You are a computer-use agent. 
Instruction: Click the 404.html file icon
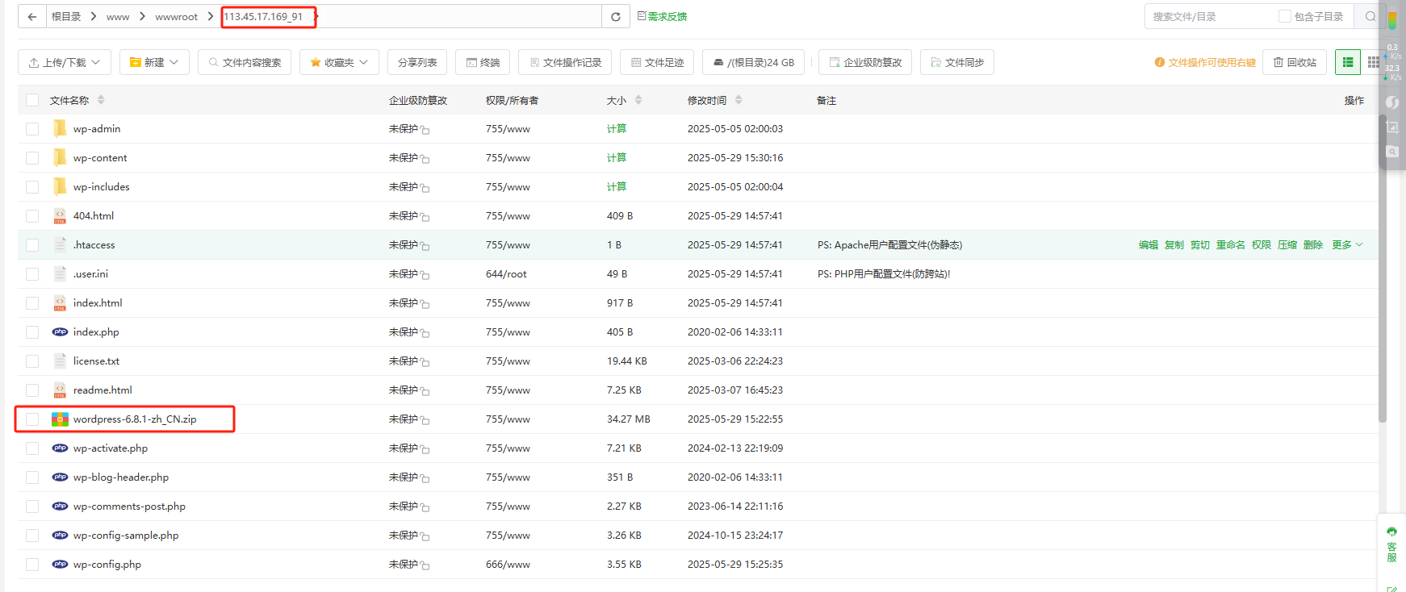tap(60, 215)
